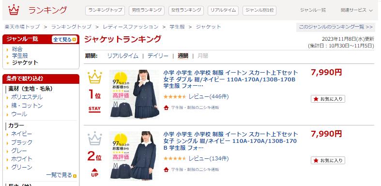Open the ジャンル別1位 menu button
This screenshot has height=186, width=381.
(259, 11)
